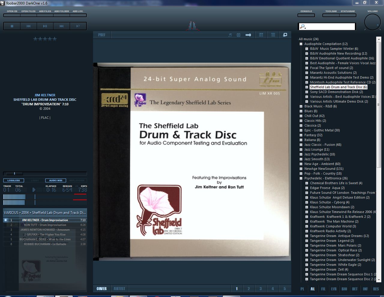384x297 pixels.
Task: Switch to the ARTIST tab
Action: point(119,289)
